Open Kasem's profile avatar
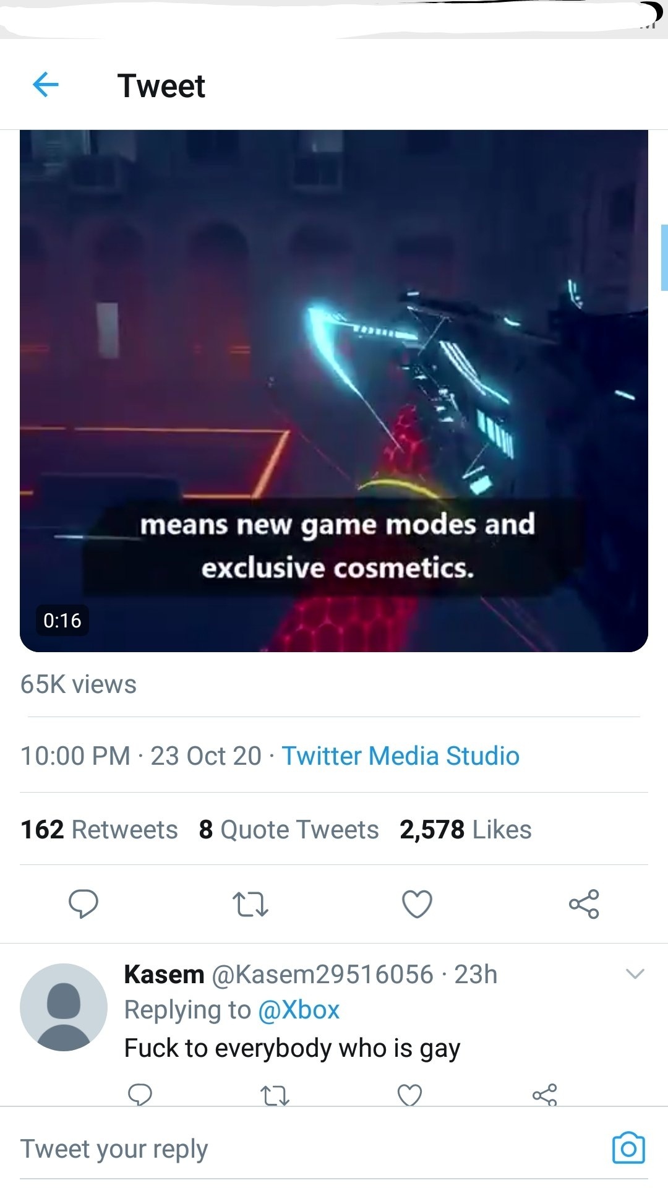This screenshot has width=668, height=1188. pyautogui.click(x=63, y=1007)
